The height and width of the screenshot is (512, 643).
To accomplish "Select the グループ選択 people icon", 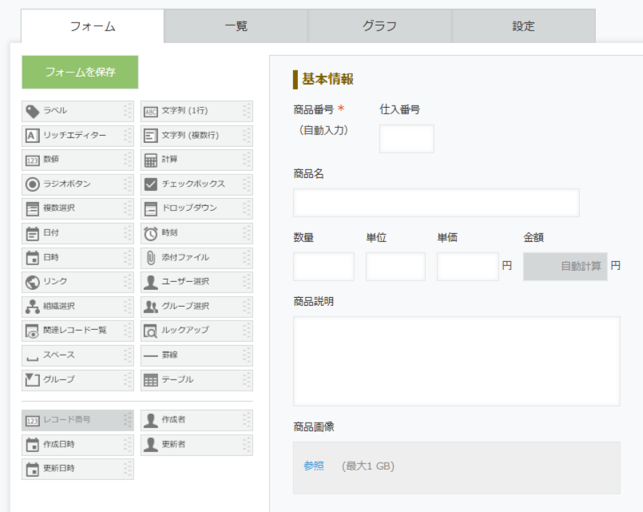I will coord(150,307).
